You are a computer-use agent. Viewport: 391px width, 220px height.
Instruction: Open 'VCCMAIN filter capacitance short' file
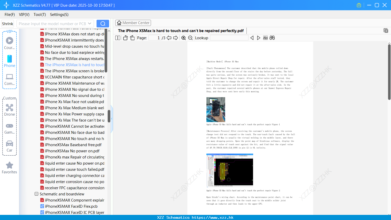[x=72, y=77]
